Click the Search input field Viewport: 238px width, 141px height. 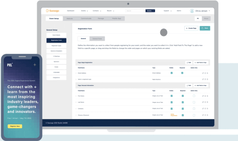point(135,11)
